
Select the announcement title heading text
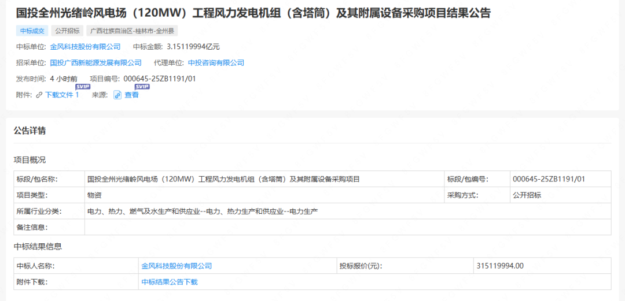click(253, 13)
